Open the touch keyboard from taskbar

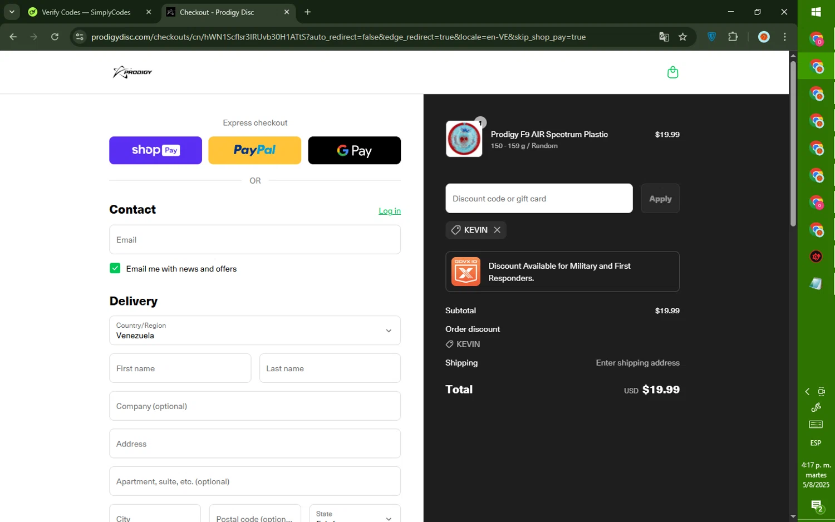[x=816, y=425]
